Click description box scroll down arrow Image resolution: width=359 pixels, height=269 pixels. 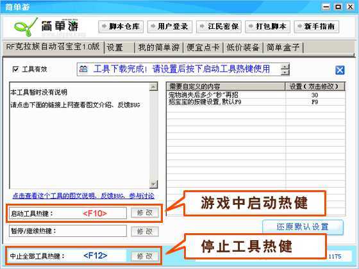tap(153, 184)
